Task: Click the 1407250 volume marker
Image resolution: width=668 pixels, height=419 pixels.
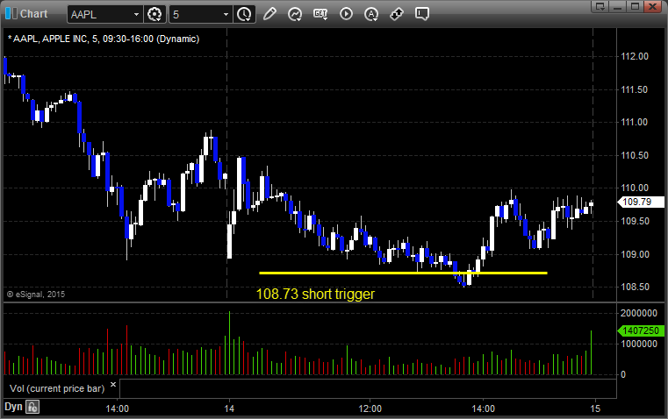Action: 641,330
